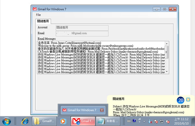This screenshot has width=195, height=126.
Task: Launch Internet Explorer from taskbar
Action: pyautogui.click(x=25, y=121)
